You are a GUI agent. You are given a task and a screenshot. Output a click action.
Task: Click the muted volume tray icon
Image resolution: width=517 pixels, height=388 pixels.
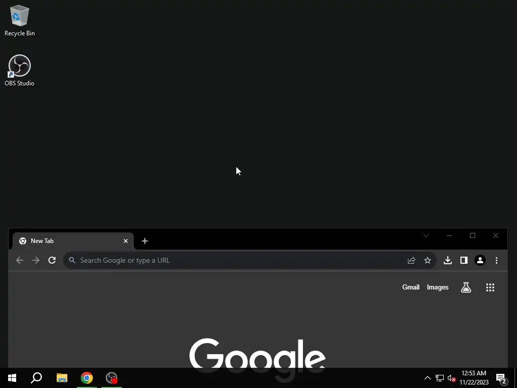452,378
